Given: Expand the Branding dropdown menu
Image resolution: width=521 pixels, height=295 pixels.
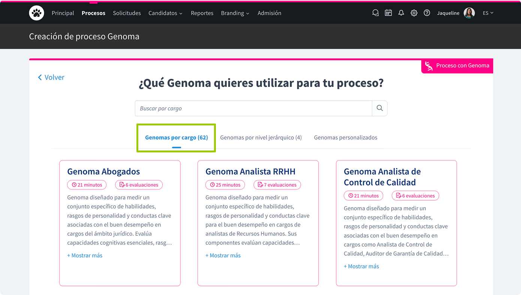Looking at the screenshot, I should (x=235, y=13).
